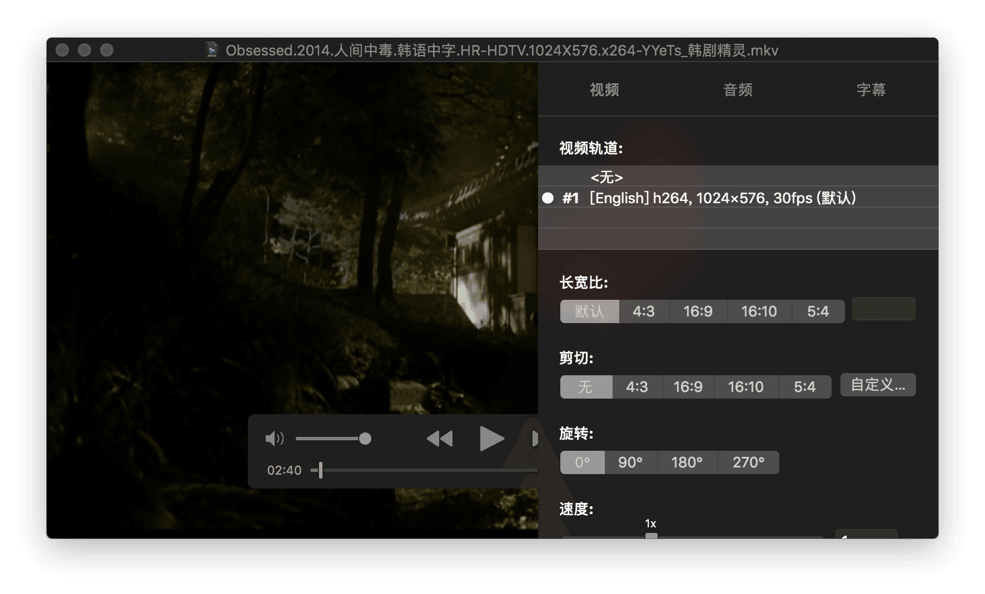Select the 默认 aspect ratio option
The width and height of the screenshot is (985, 594).
pos(589,311)
